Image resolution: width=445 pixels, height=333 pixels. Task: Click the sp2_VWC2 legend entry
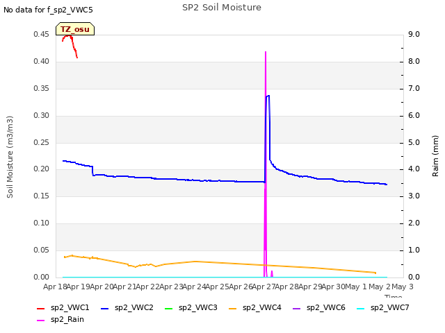[127, 307]
